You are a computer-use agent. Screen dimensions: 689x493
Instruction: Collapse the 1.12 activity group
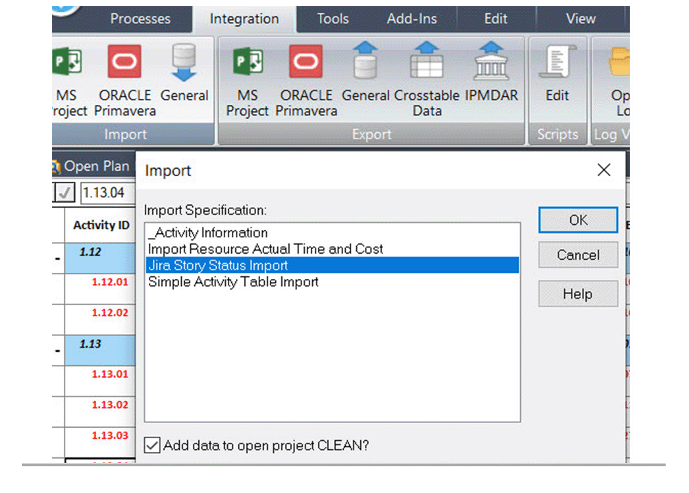point(58,258)
